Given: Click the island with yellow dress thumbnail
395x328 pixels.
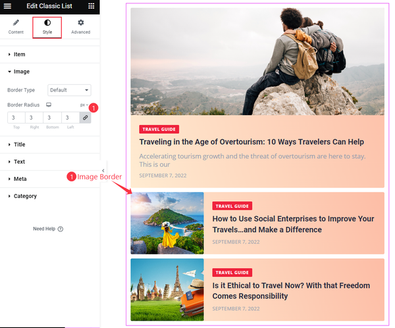Looking at the screenshot, I should coord(167,223).
